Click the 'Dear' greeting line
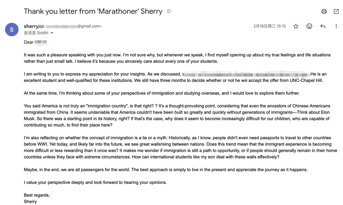The image size is (343, 205). (29, 42)
